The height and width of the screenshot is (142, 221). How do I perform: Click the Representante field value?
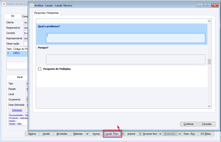(26, 39)
